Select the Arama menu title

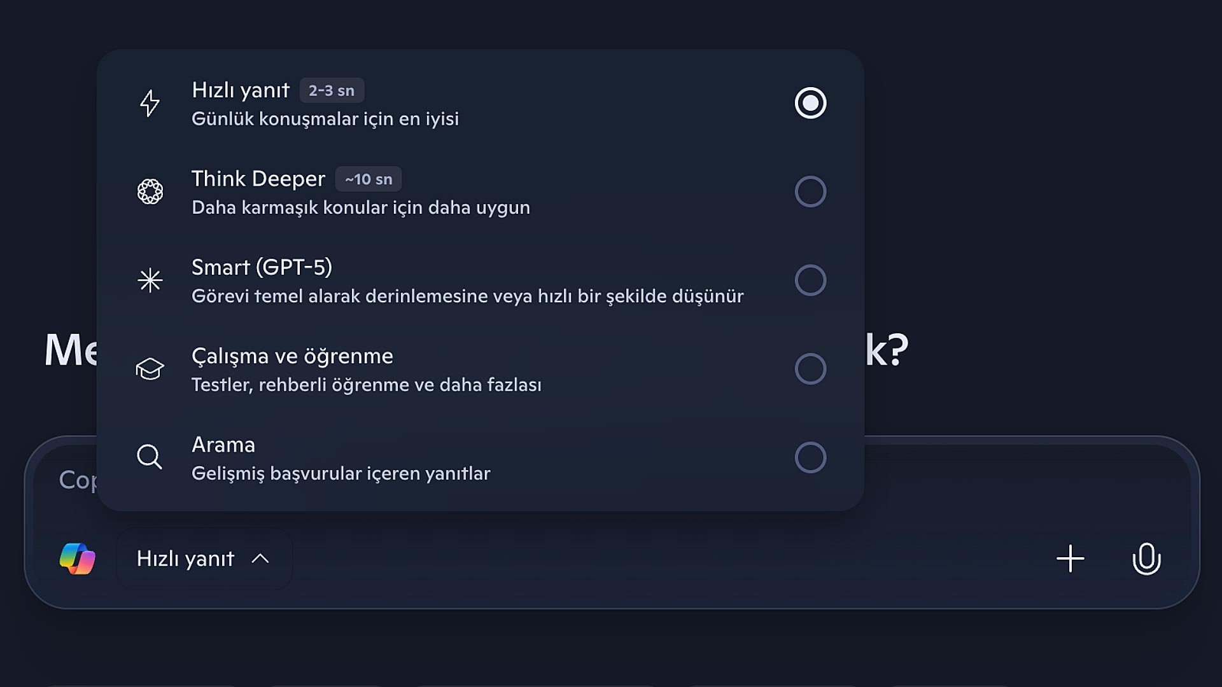click(x=223, y=445)
